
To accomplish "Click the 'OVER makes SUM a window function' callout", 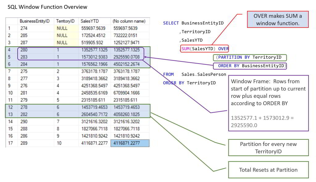I will pos(277,19).
